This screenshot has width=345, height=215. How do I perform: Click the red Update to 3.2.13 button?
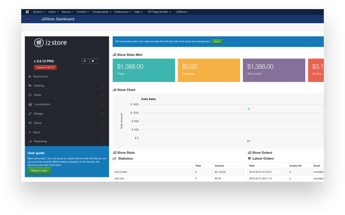coord(45,67)
